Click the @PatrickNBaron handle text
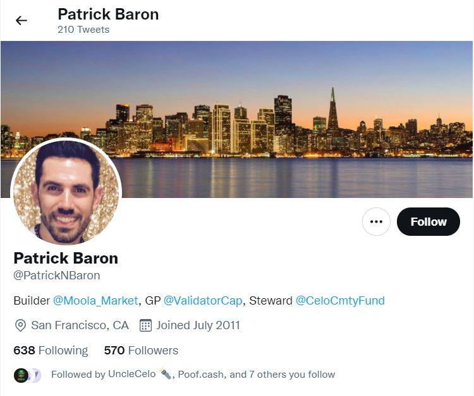The height and width of the screenshot is (396, 474). [57, 276]
